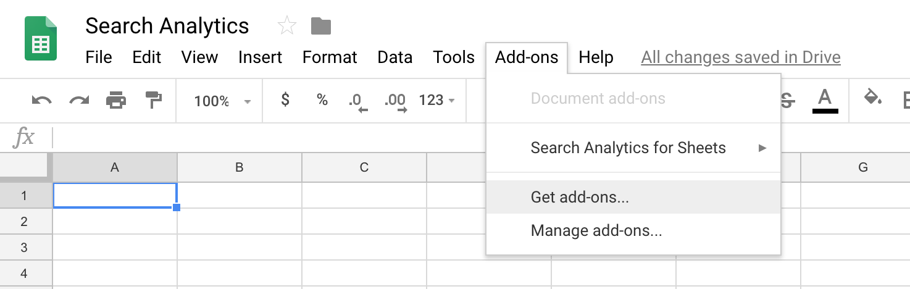Click All changes saved in Drive
Image resolution: width=910 pixels, height=289 pixels.
point(741,57)
